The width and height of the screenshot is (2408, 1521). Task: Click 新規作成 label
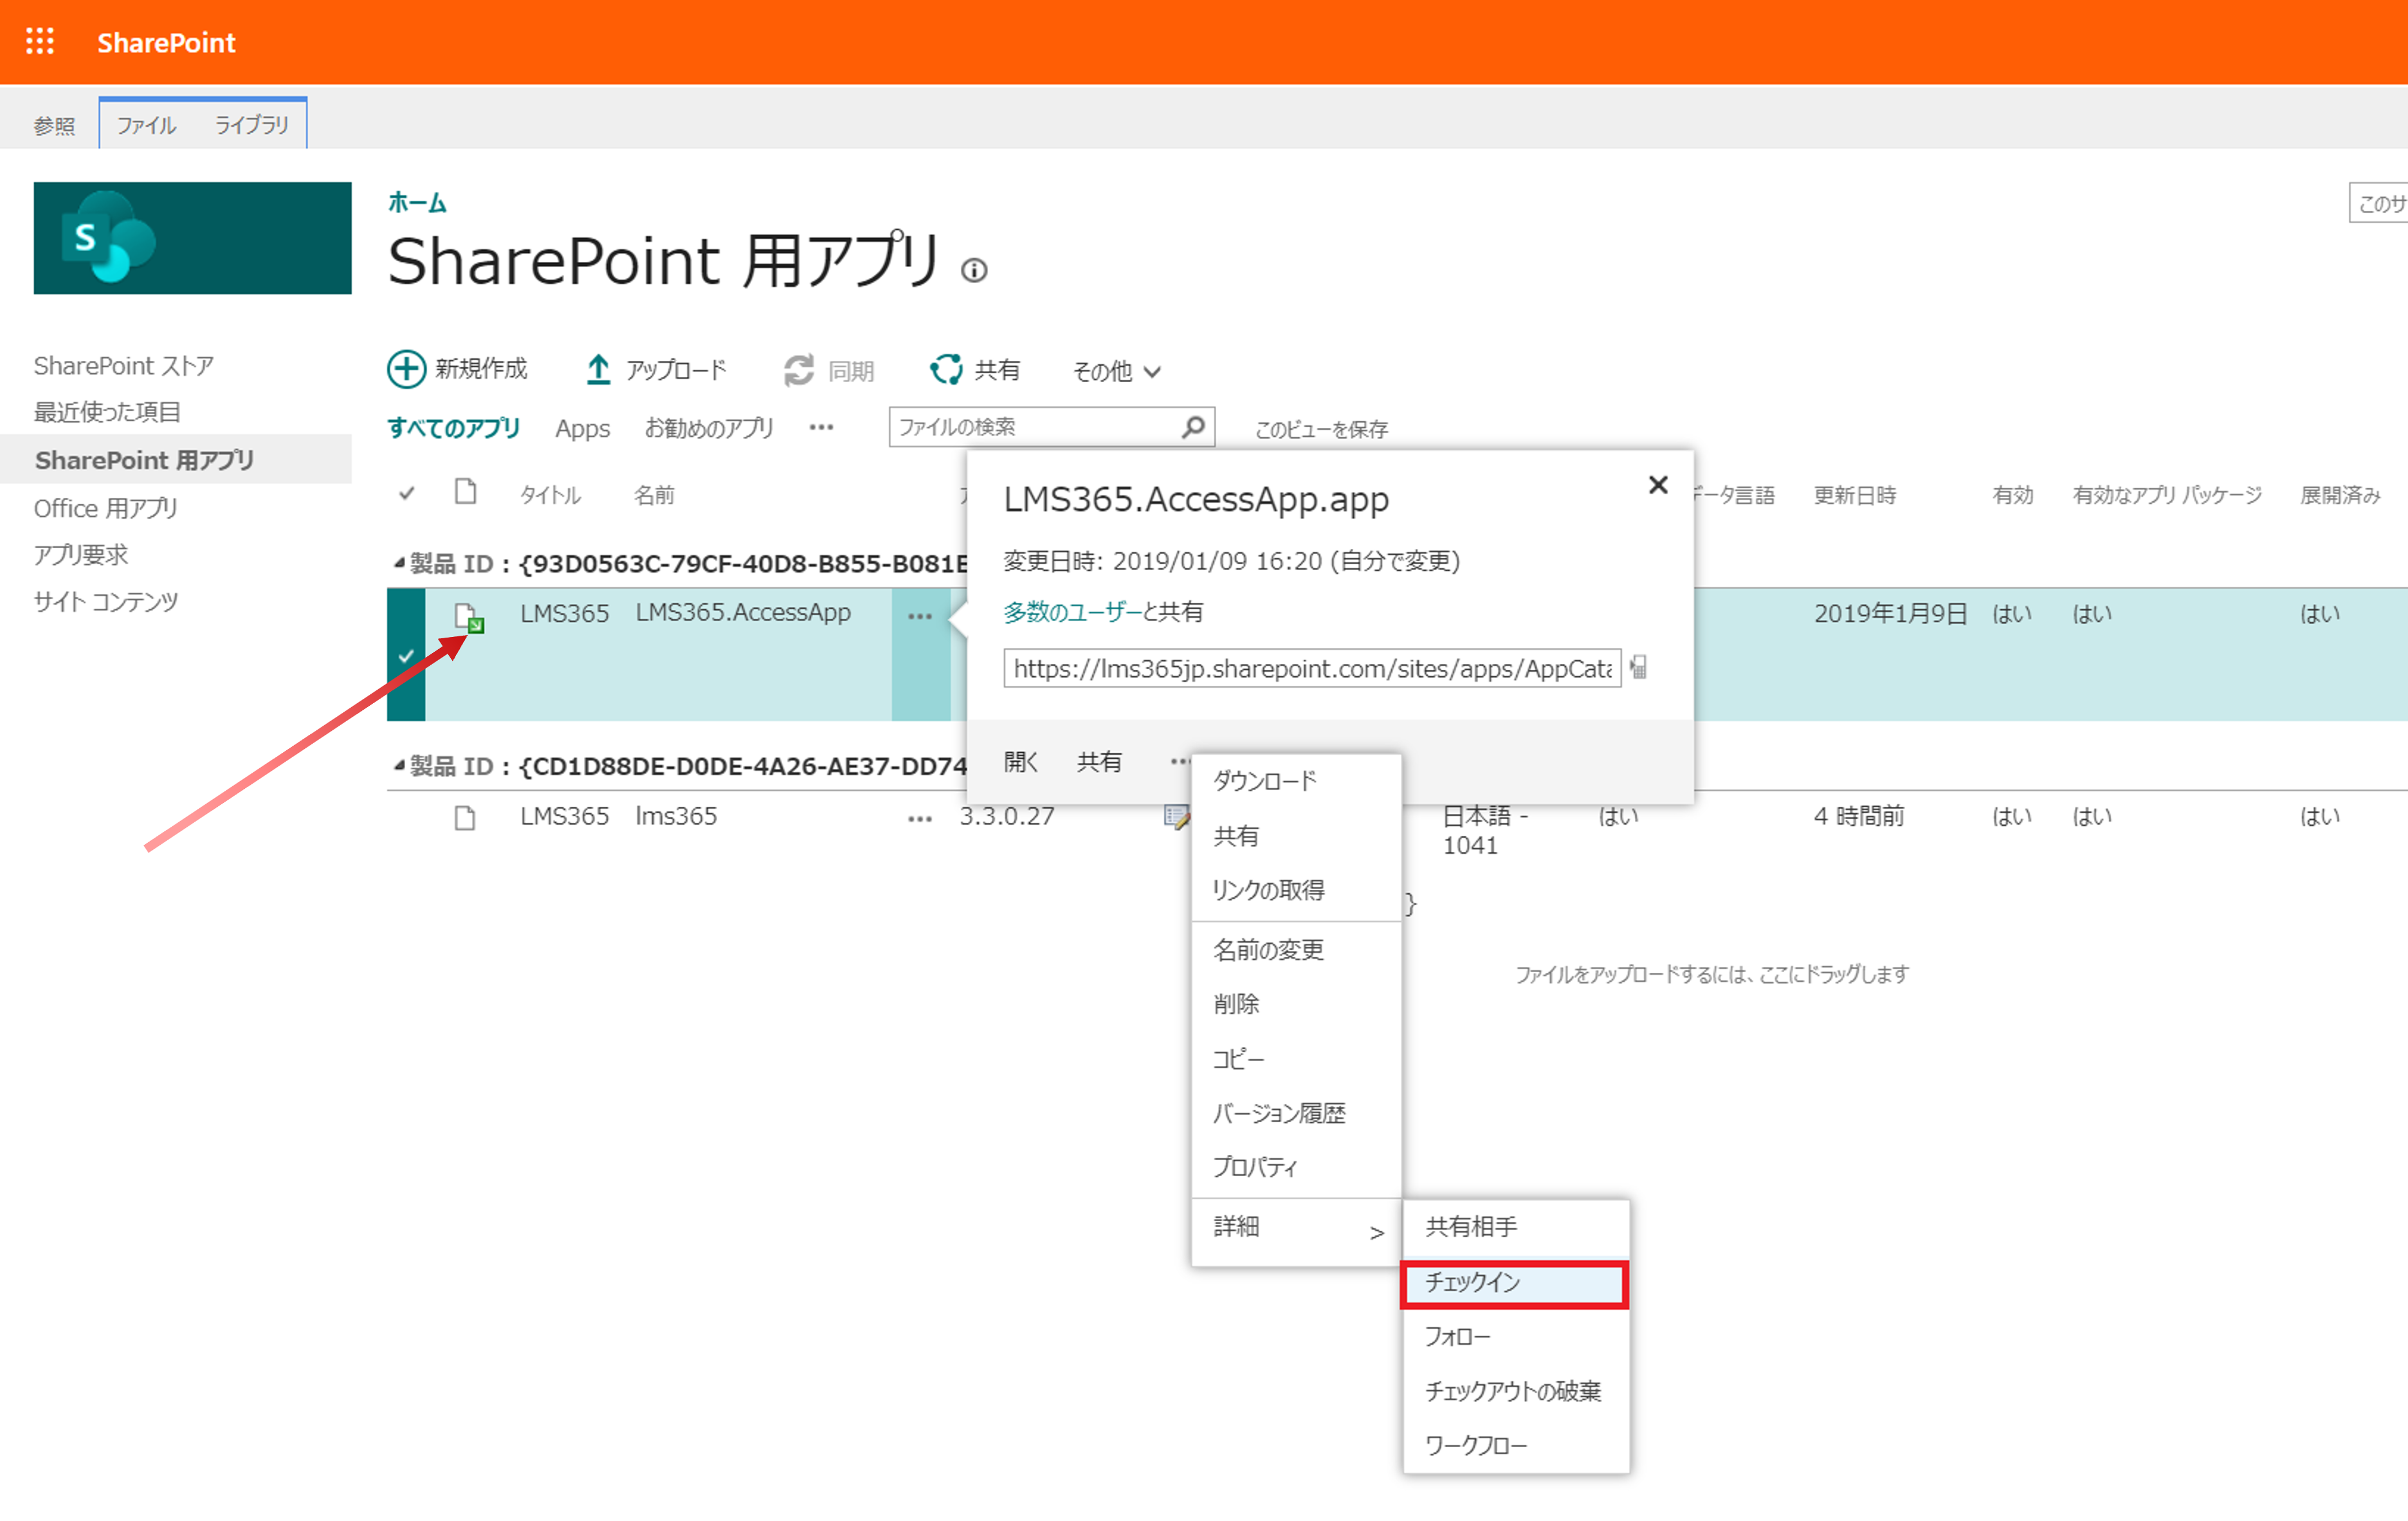point(481,369)
